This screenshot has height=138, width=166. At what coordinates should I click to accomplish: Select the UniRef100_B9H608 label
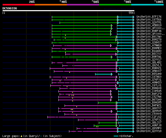[x=149, y=88]
